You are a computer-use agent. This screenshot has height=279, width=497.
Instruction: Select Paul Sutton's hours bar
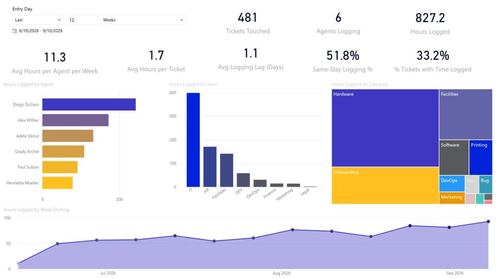60,167
